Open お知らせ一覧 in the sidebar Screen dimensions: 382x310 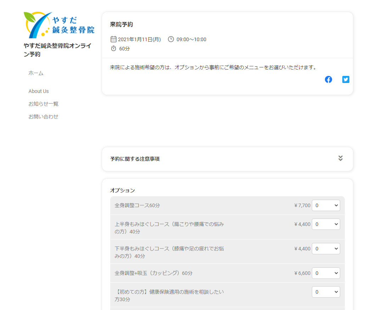pyautogui.click(x=43, y=104)
